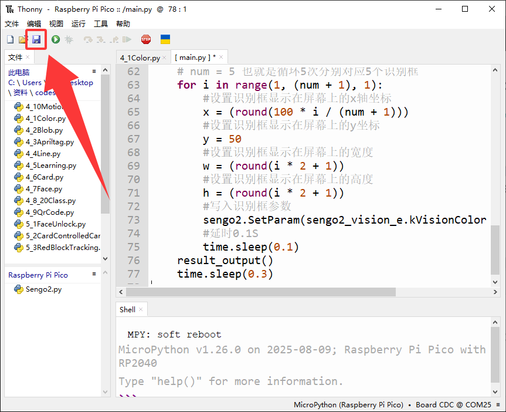Open the 视图 menu

pos(56,24)
